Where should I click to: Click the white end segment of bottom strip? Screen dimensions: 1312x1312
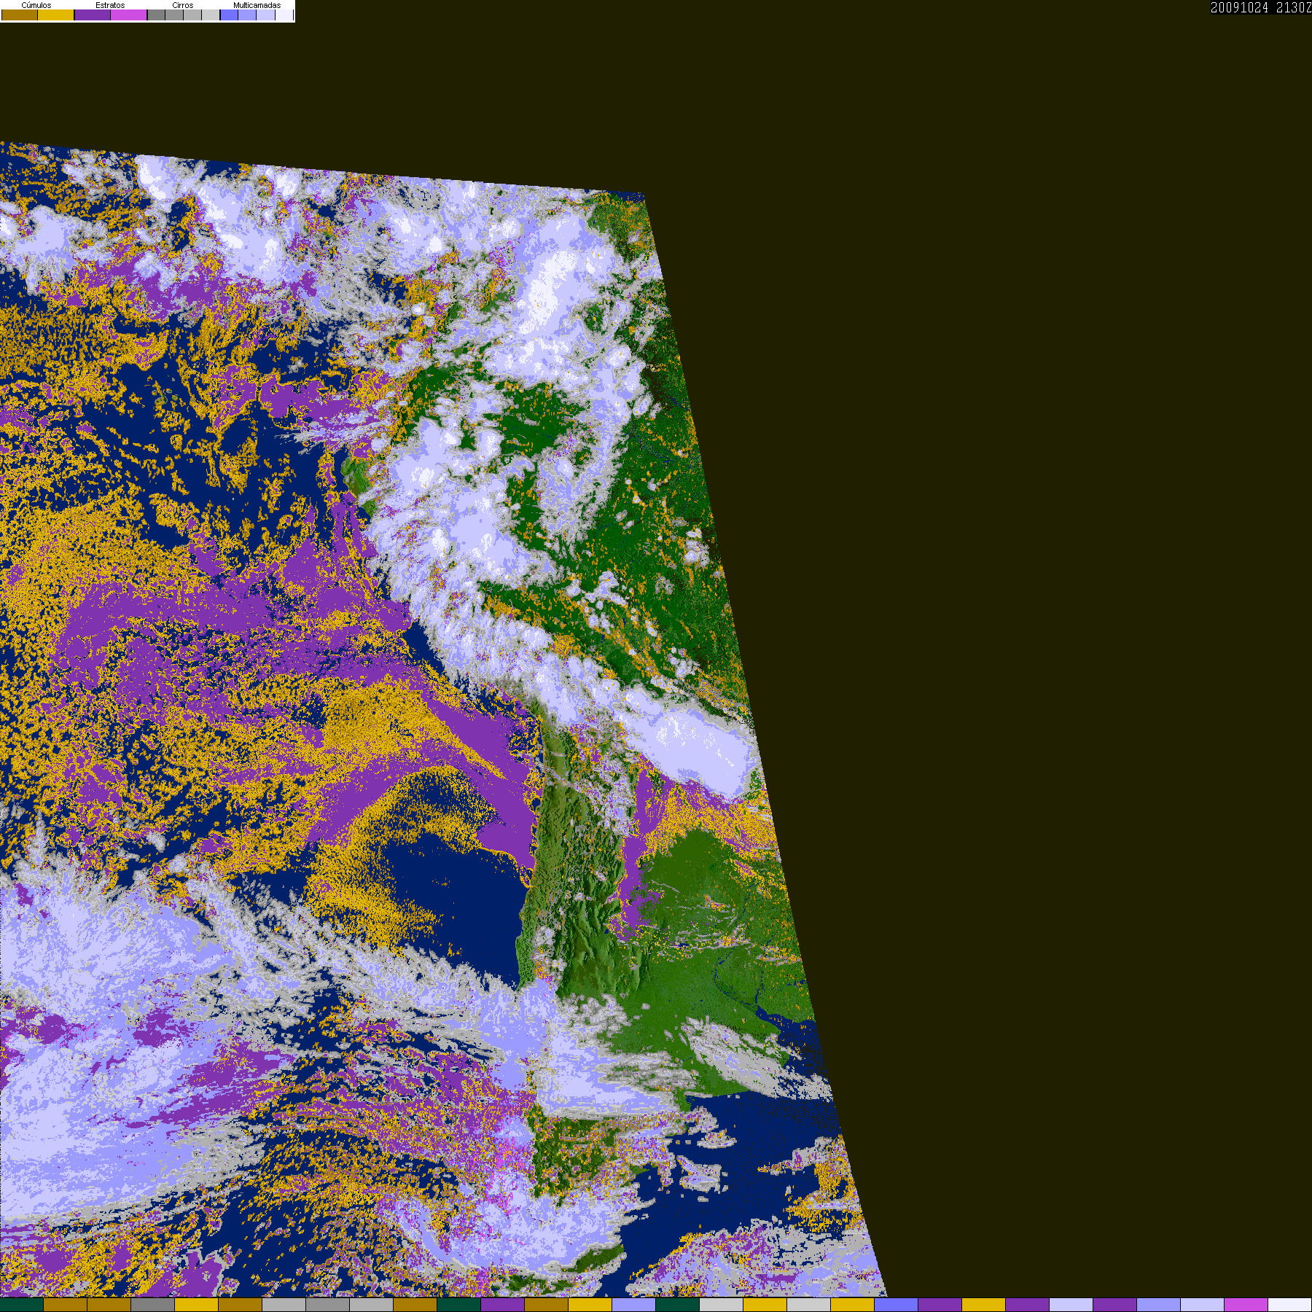[x=1289, y=1305]
